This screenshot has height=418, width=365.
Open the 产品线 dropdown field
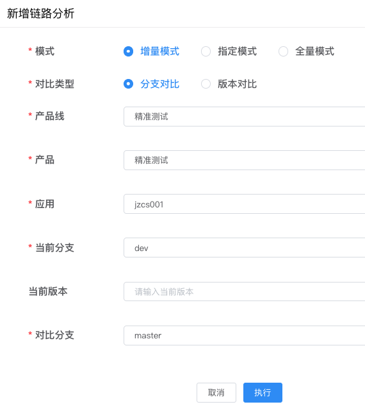click(x=245, y=116)
